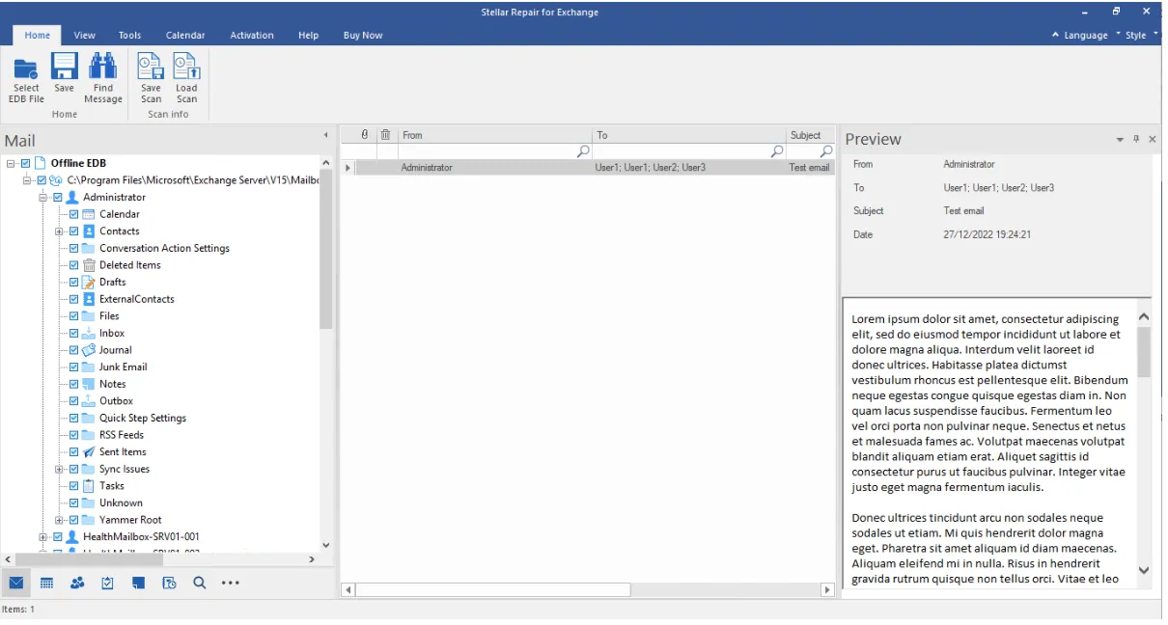Select the Inbox folder
This screenshot has height=625, width=1168.
112,333
